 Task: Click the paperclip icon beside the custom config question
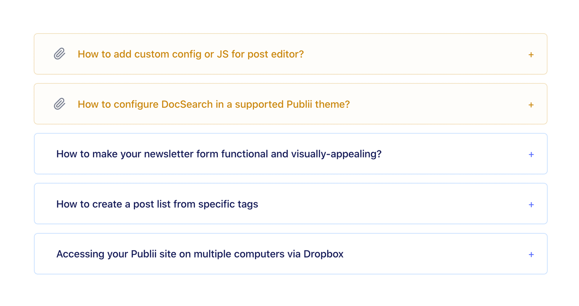tap(60, 54)
